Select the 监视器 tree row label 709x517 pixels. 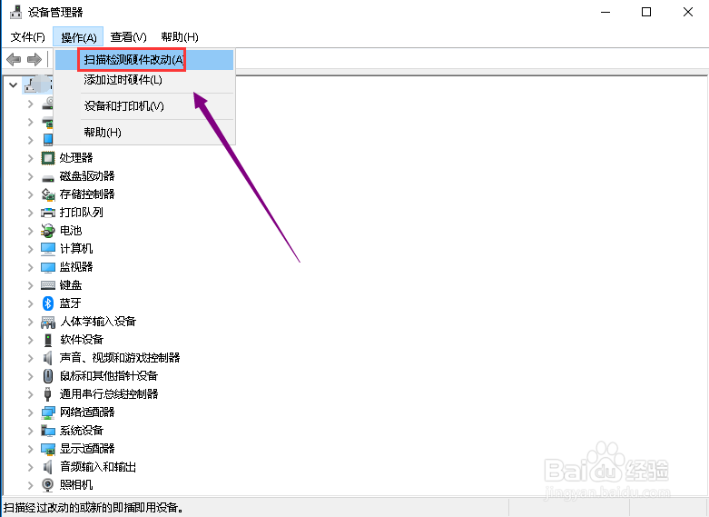coord(76,267)
